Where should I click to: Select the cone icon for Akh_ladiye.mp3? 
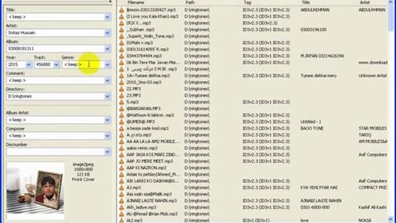[121, 207]
